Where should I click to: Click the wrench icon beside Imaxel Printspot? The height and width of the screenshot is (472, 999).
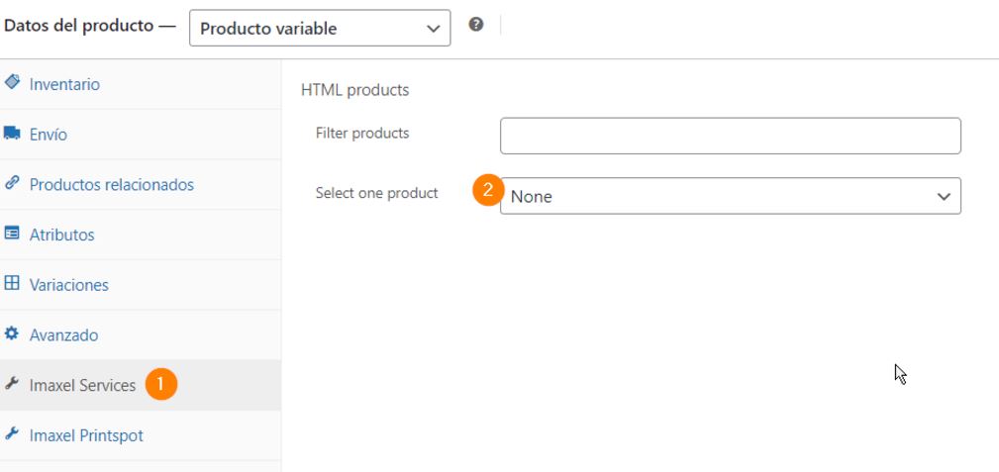pos(12,434)
